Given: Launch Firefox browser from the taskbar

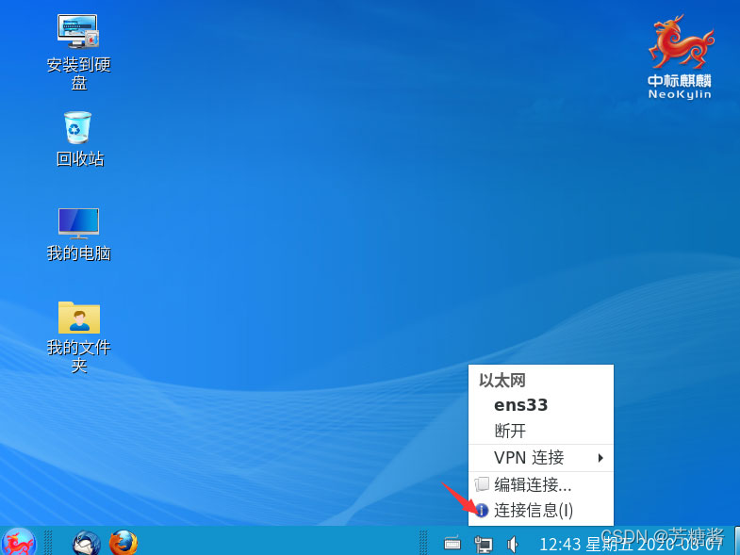Looking at the screenshot, I should 123,543.
